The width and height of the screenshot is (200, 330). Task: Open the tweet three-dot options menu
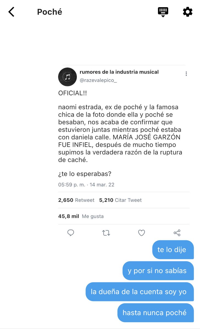pos(186,74)
